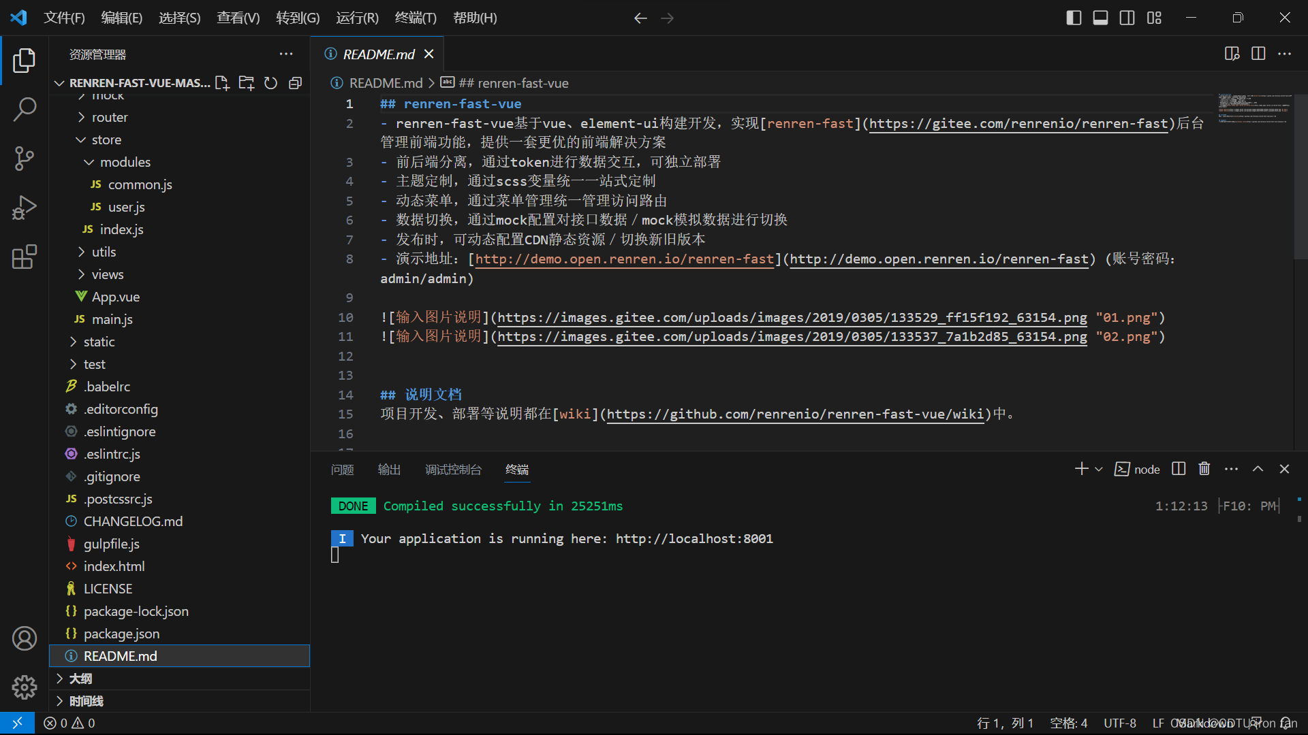1308x735 pixels.
Task: Create a new folder in explorer toolbar
Action: pos(247,83)
